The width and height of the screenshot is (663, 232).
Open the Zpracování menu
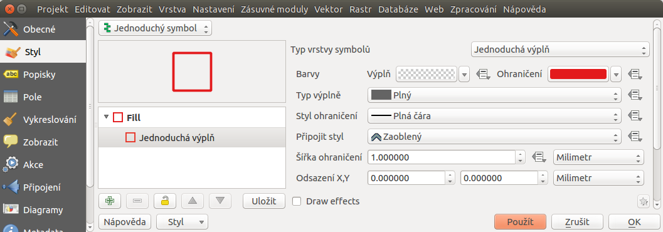tap(473, 9)
